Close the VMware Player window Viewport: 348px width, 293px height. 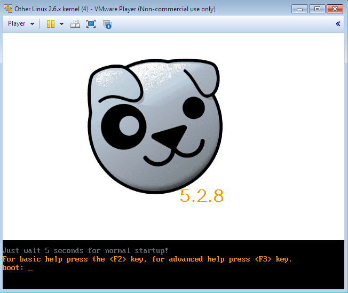tap(335, 9)
